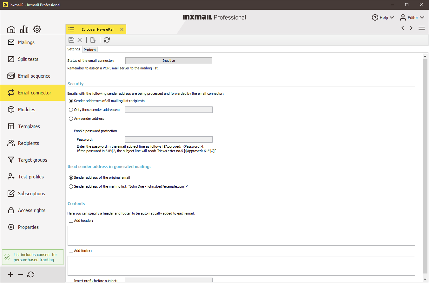Image resolution: width=429 pixels, height=283 pixels.
Task: Switch to the Settings tab
Action: [x=74, y=49]
